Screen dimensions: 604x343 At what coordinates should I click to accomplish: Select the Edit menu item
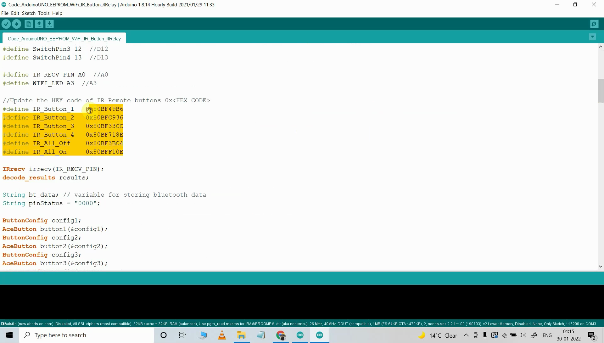pos(14,13)
